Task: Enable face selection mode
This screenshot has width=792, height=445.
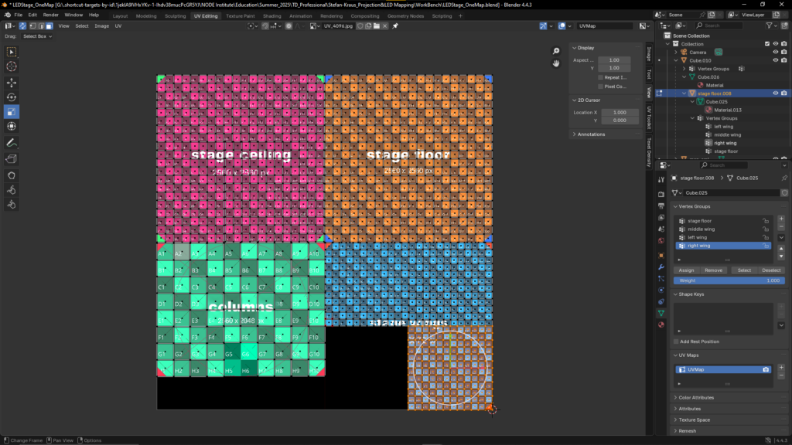Action: click(49, 25)
